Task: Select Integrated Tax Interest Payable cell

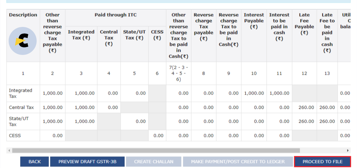Action: click(254, 93)
